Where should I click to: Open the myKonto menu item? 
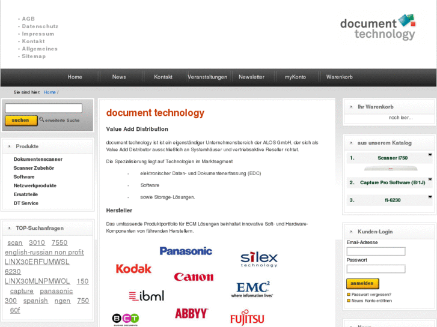point(295,77)
